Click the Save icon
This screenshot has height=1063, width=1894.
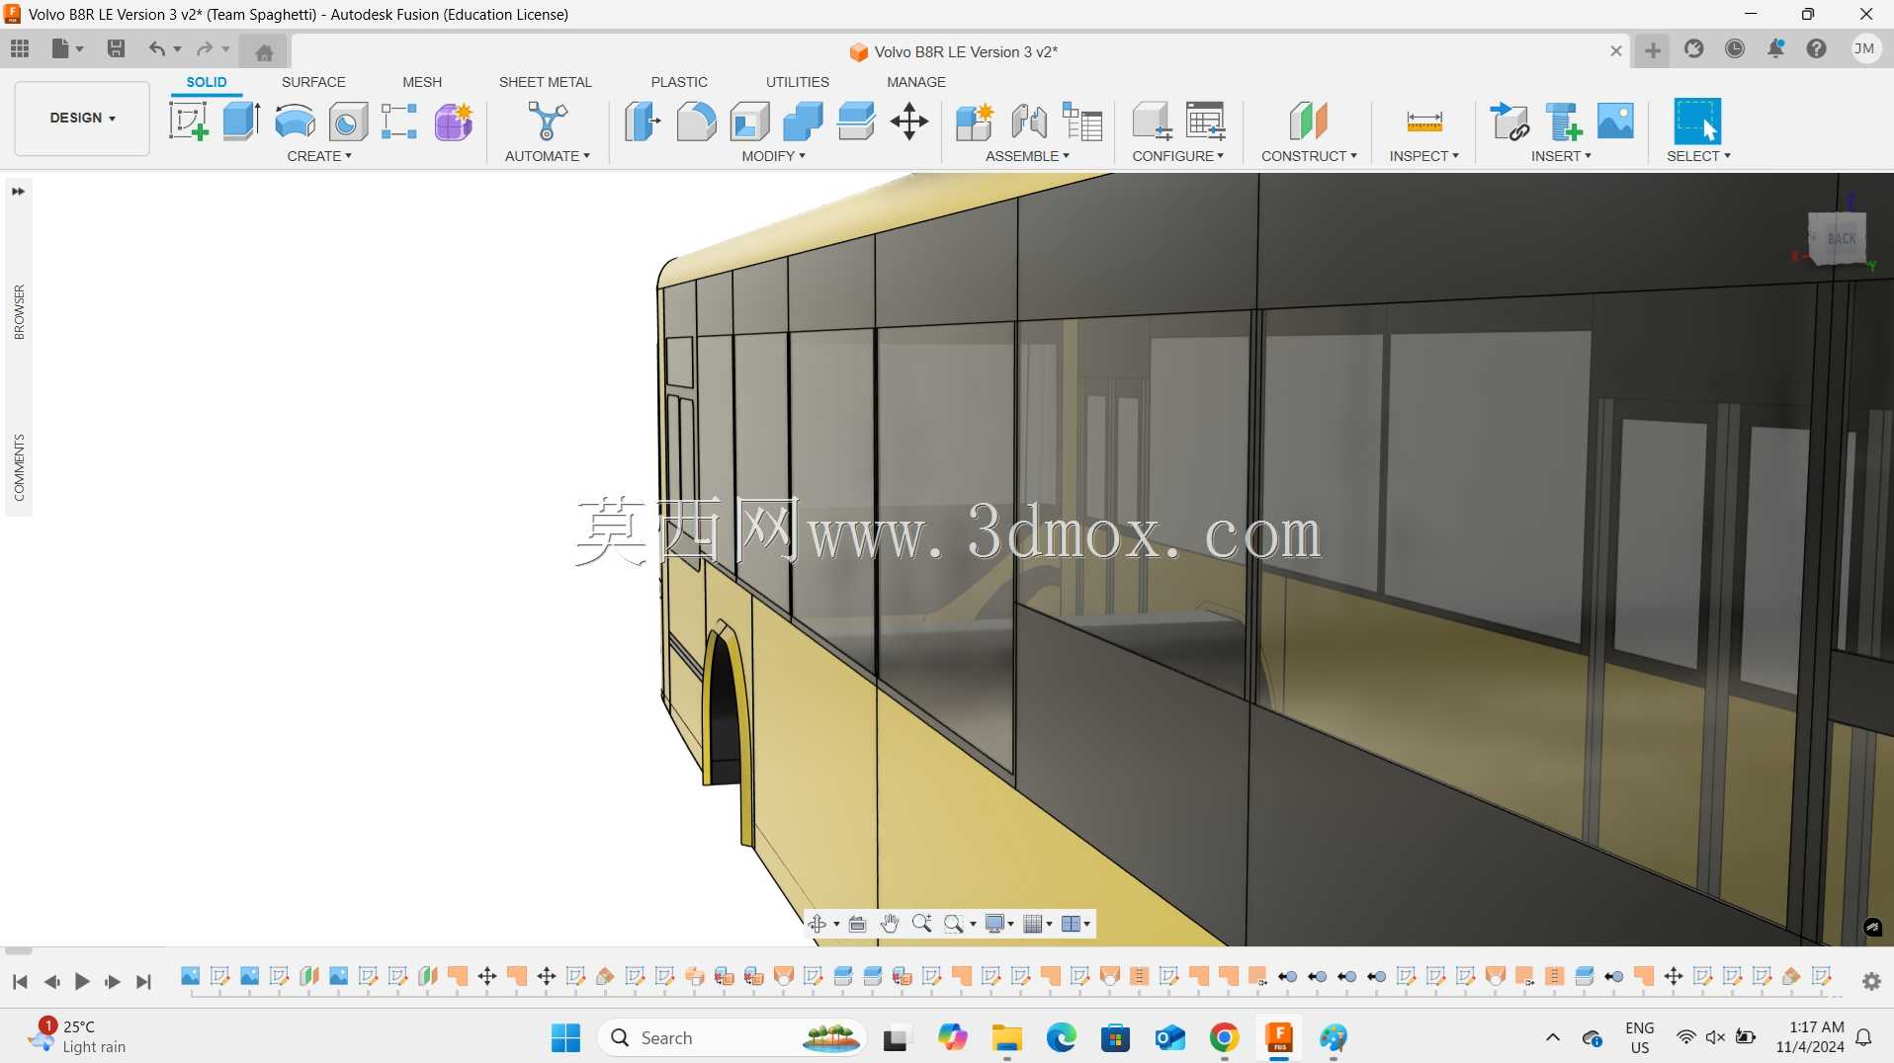coord(116,48)
